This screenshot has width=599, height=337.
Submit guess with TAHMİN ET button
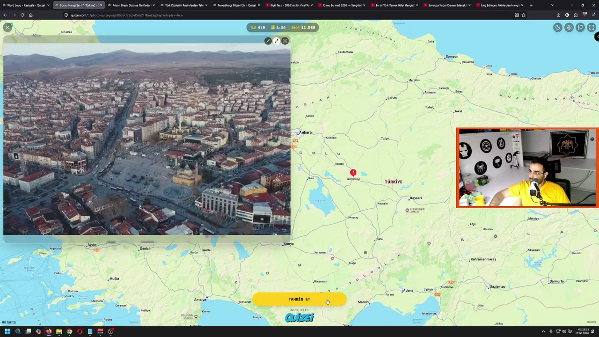pos(299,299)
